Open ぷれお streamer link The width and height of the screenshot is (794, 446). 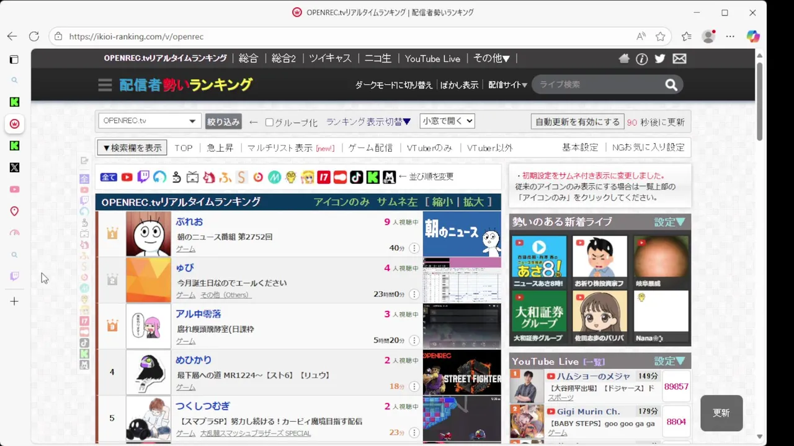tap(189, 222)
